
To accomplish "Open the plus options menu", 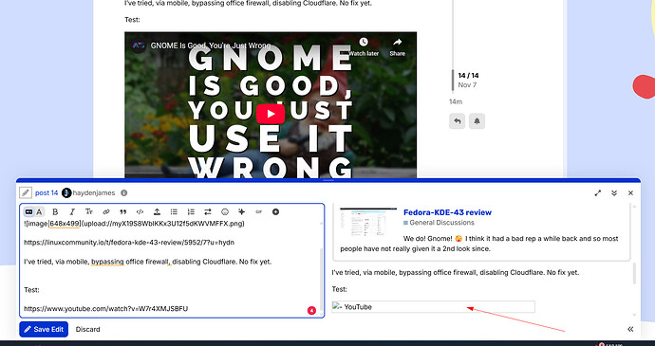I will (x=275, y=212).
